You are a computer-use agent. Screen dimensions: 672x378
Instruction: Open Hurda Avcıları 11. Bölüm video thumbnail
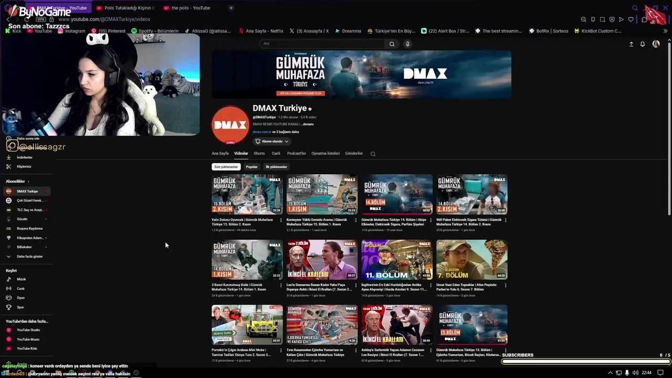click(397, 259)
